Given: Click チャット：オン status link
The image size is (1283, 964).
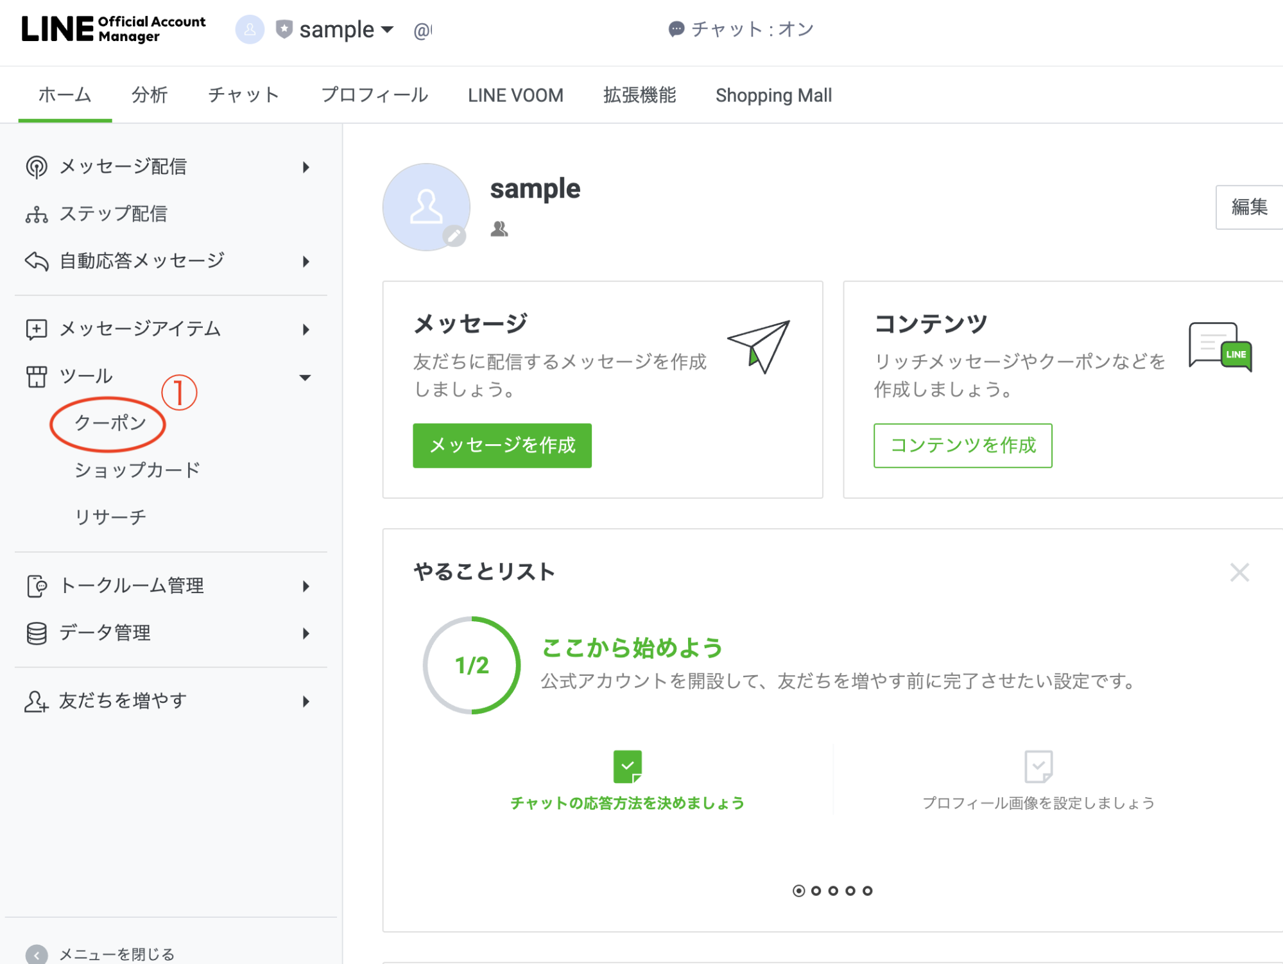Looking at the screenshot, I should [741, 29].
